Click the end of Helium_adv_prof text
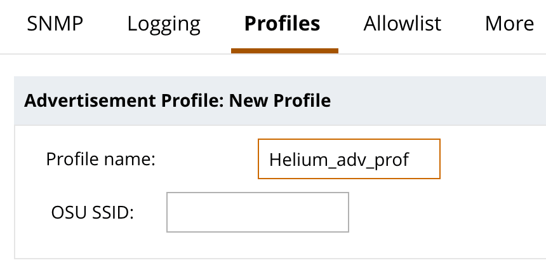 409,159
